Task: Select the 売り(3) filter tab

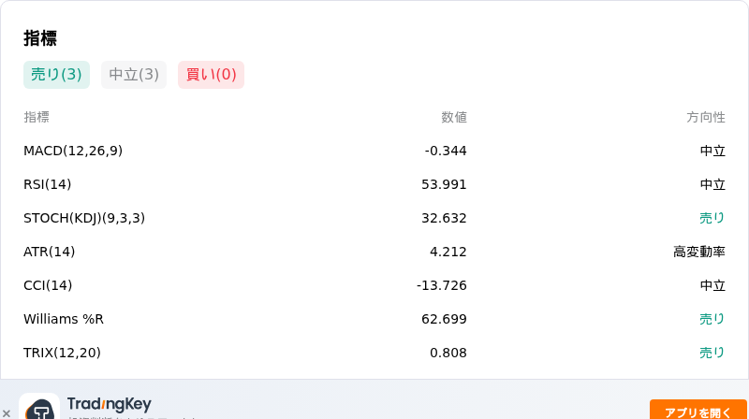Action: coord(56,75)
